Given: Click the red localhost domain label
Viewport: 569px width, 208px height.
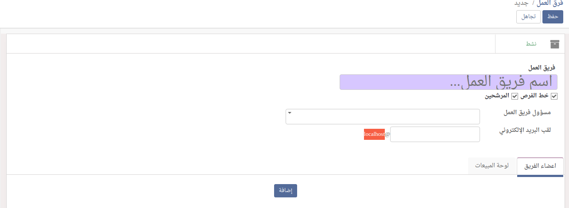Looking at the screenshot, I should (374, 134).
